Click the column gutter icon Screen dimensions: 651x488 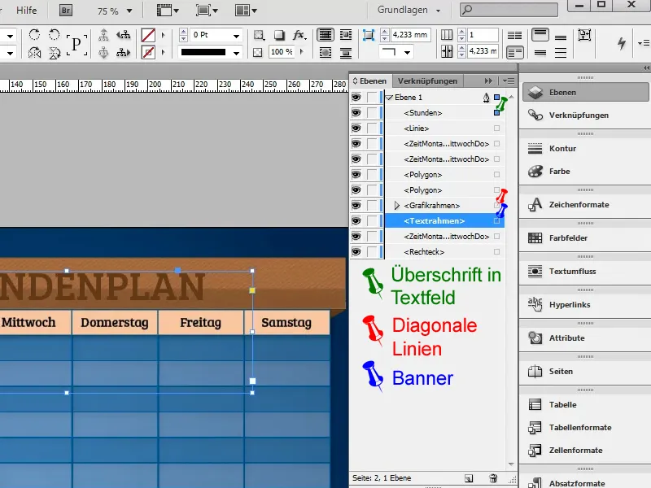pos(447,52)
